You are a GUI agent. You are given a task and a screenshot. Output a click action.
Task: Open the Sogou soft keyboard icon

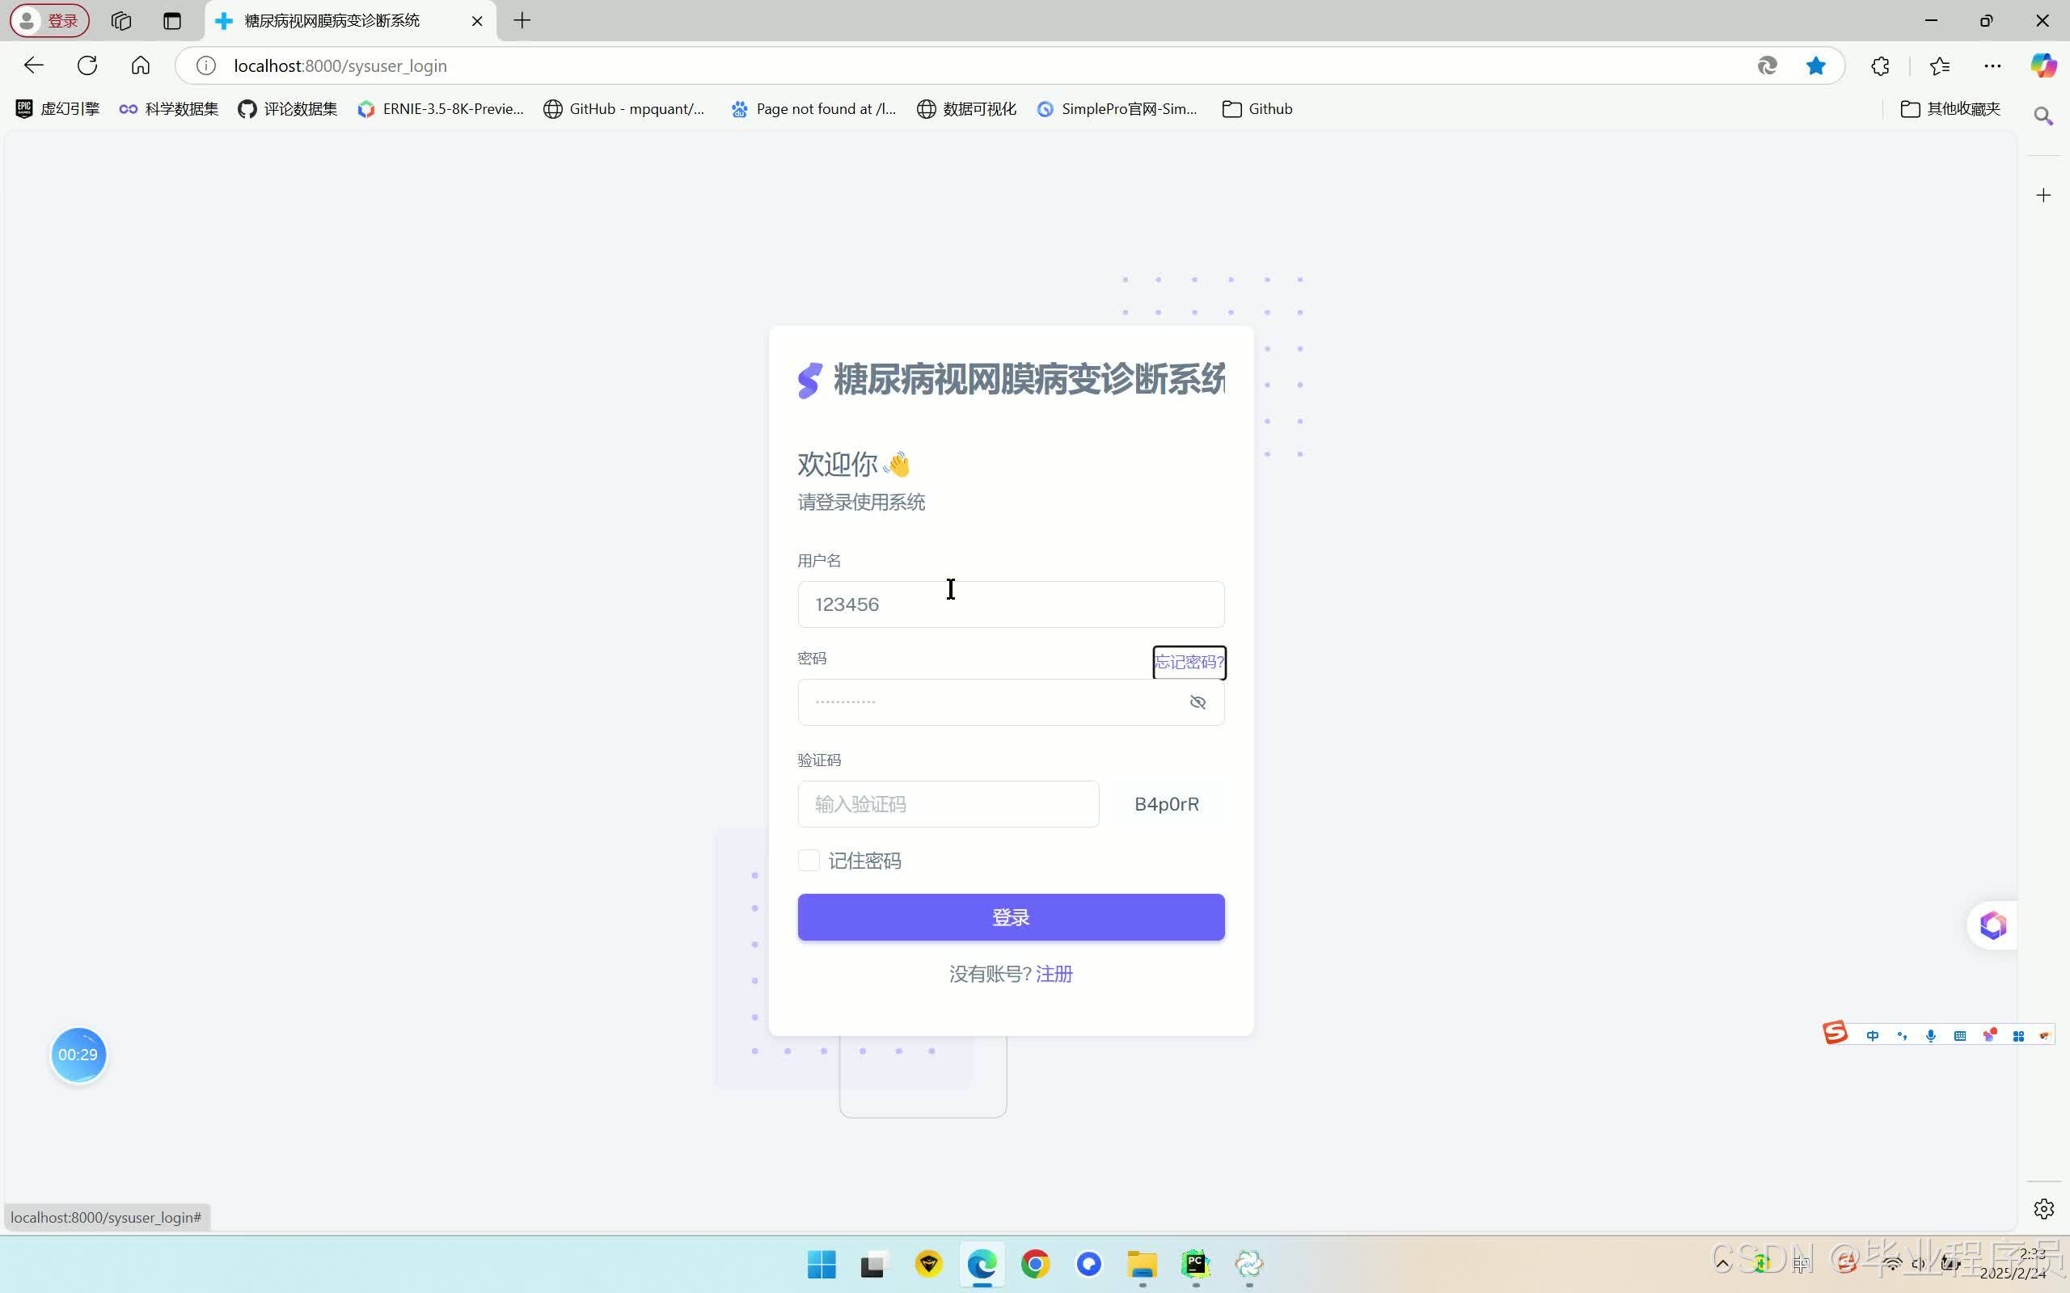click(1960, 1035)
